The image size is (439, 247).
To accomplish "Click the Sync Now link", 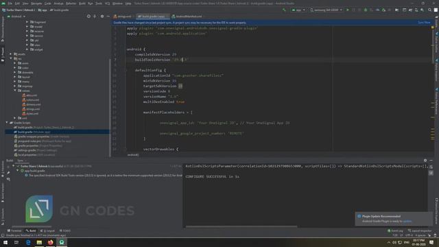I will pyautogui.click(x=424, y=23).
